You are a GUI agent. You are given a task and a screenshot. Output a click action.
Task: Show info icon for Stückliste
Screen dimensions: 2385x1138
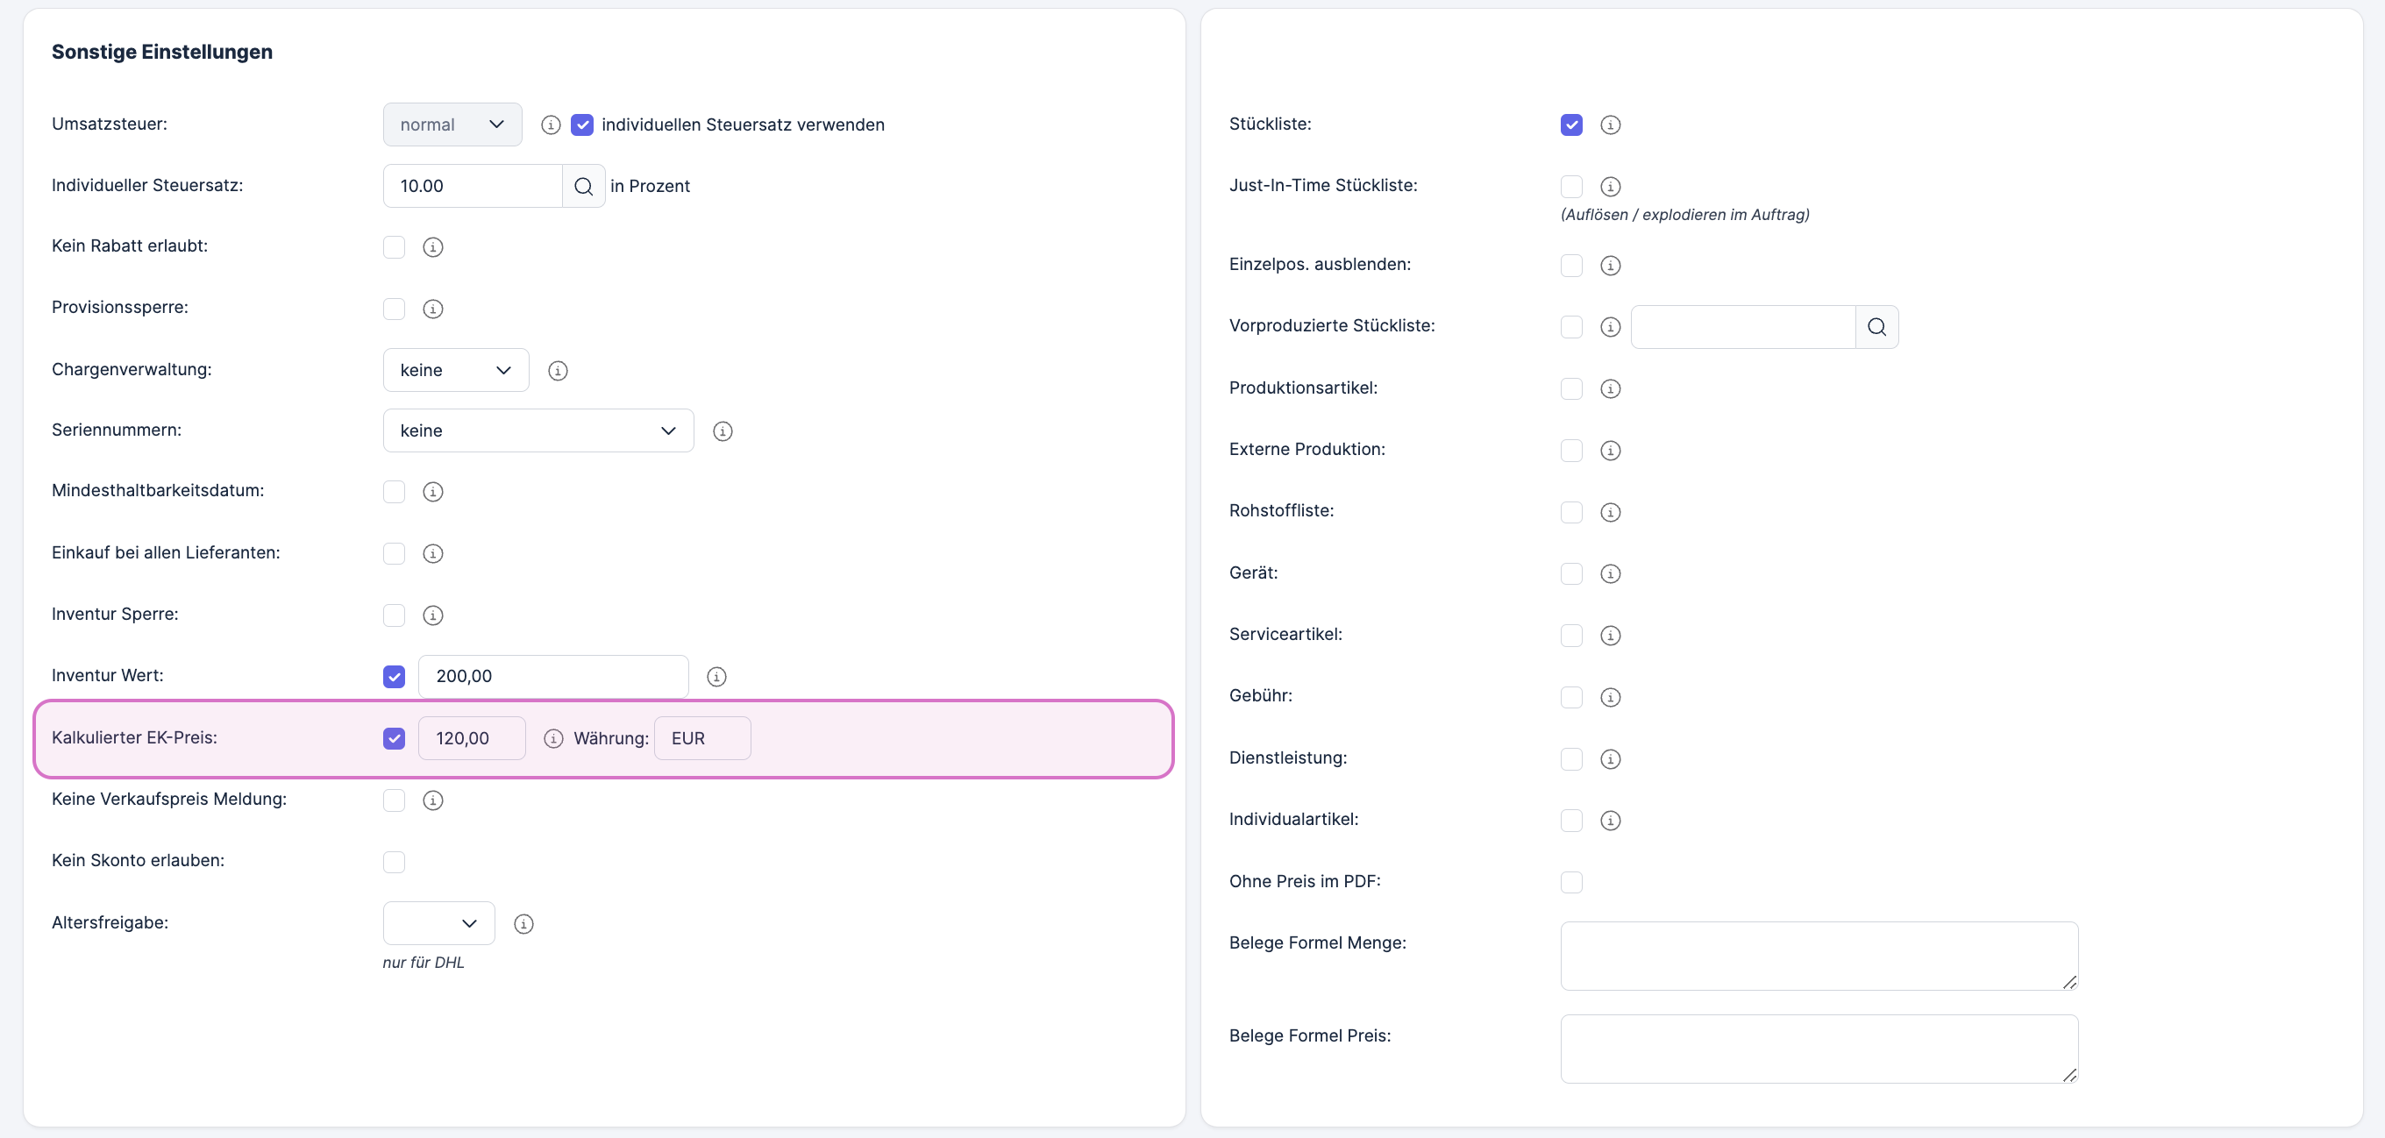click(x=1611, y=125)
